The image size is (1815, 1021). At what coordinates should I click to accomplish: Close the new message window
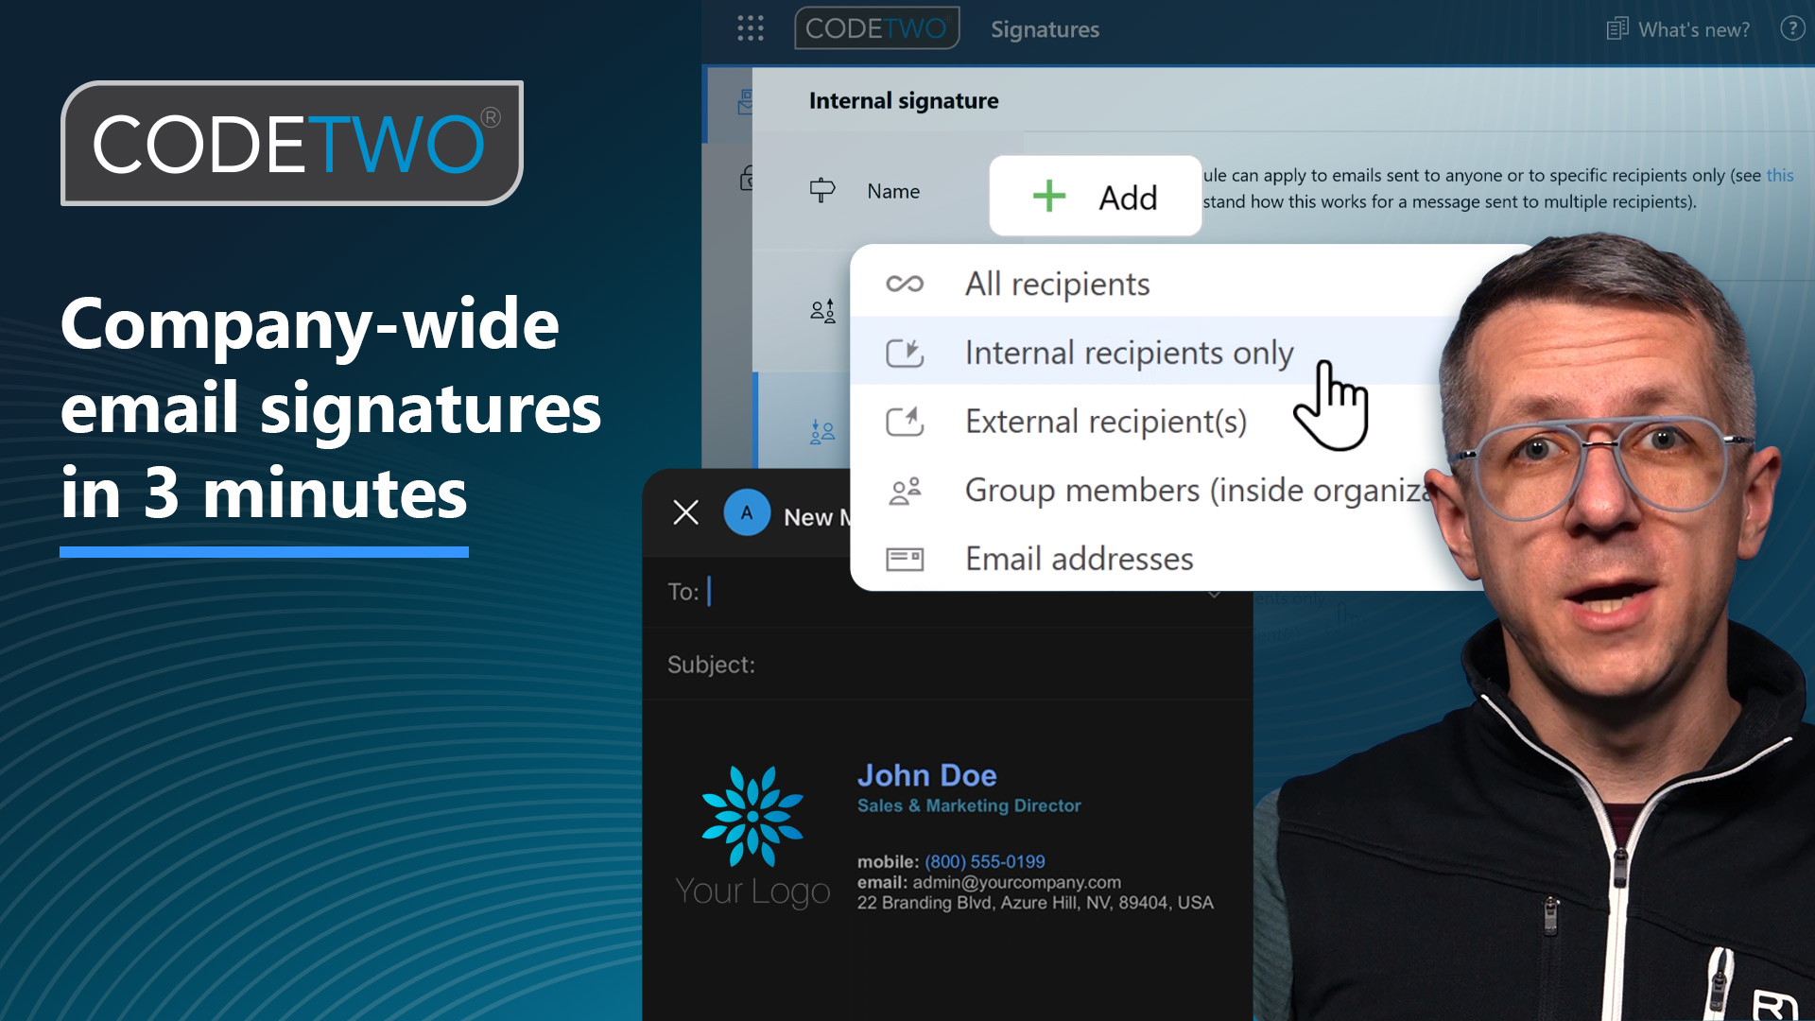pos(685,512)
